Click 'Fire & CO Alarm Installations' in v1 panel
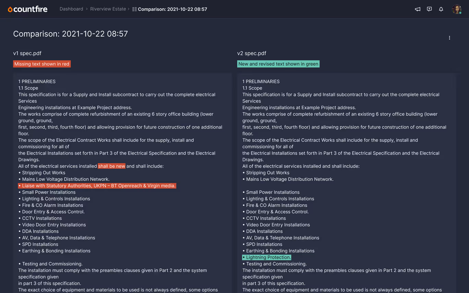This screenshot has width=469, height=293. point(52,205)
